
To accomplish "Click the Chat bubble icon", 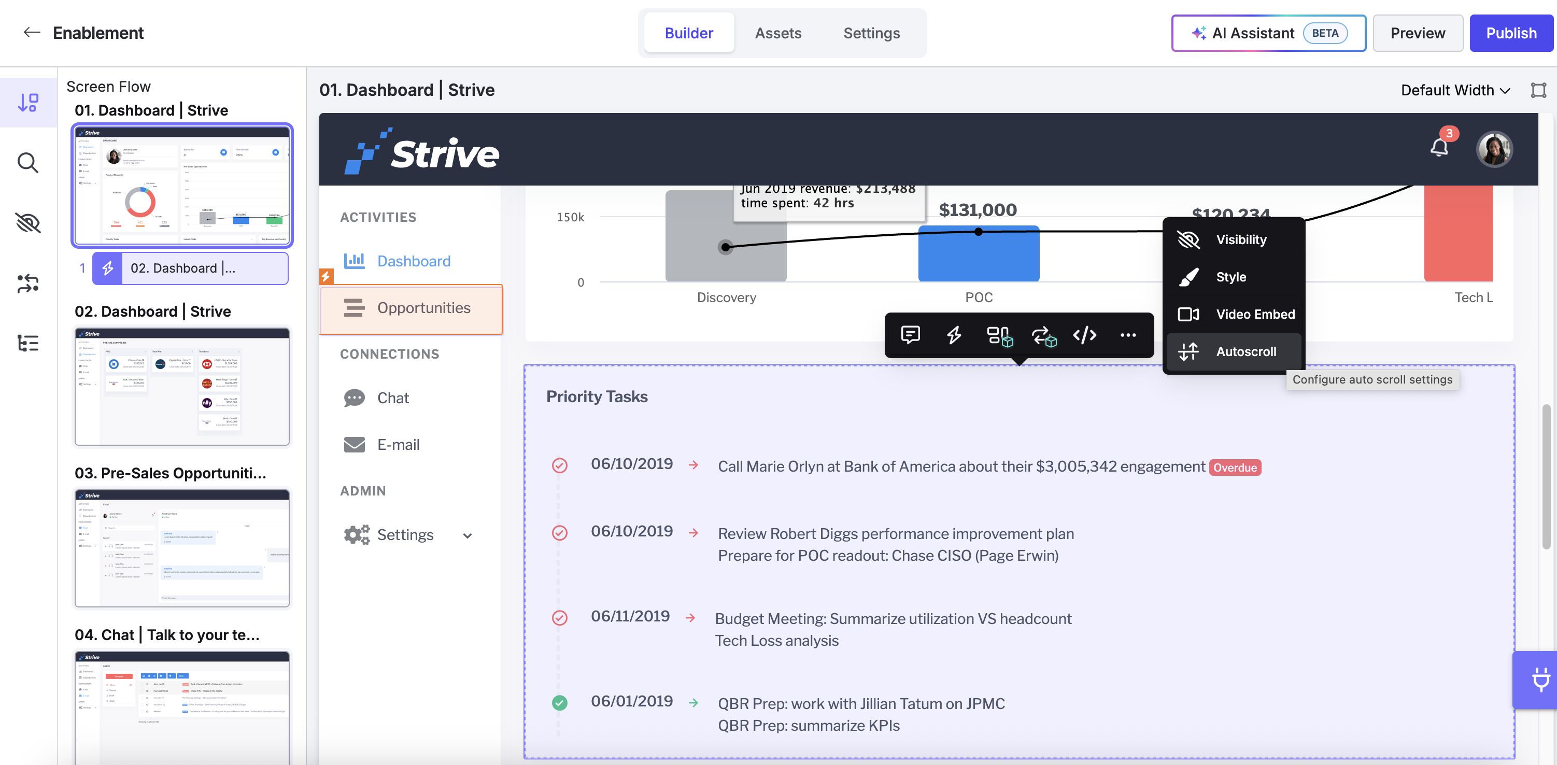I will pos(354,398).
